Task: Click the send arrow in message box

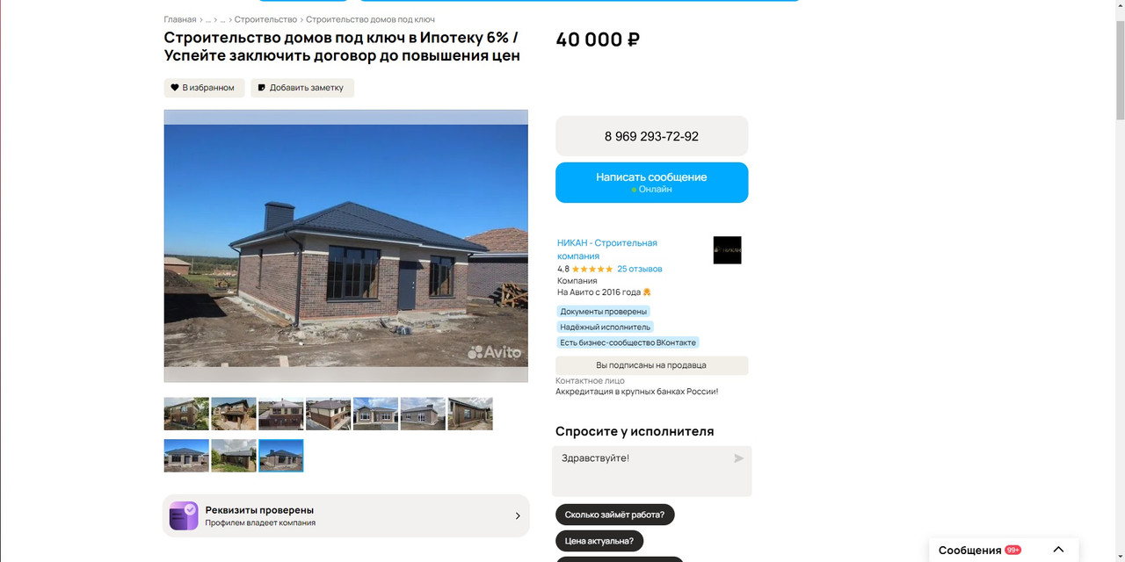Action: (x=738, y=458)
